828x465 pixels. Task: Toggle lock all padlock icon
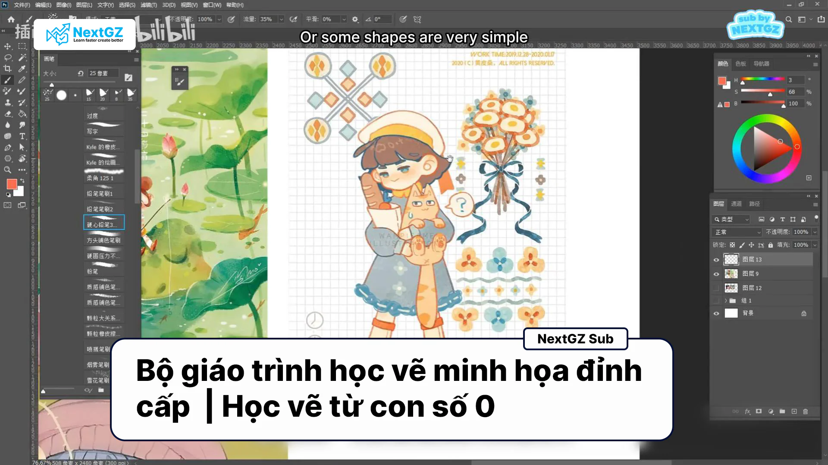coord(771,245)
